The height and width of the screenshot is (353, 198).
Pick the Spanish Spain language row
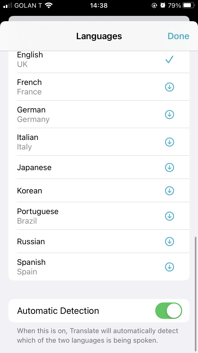[79, 267]
